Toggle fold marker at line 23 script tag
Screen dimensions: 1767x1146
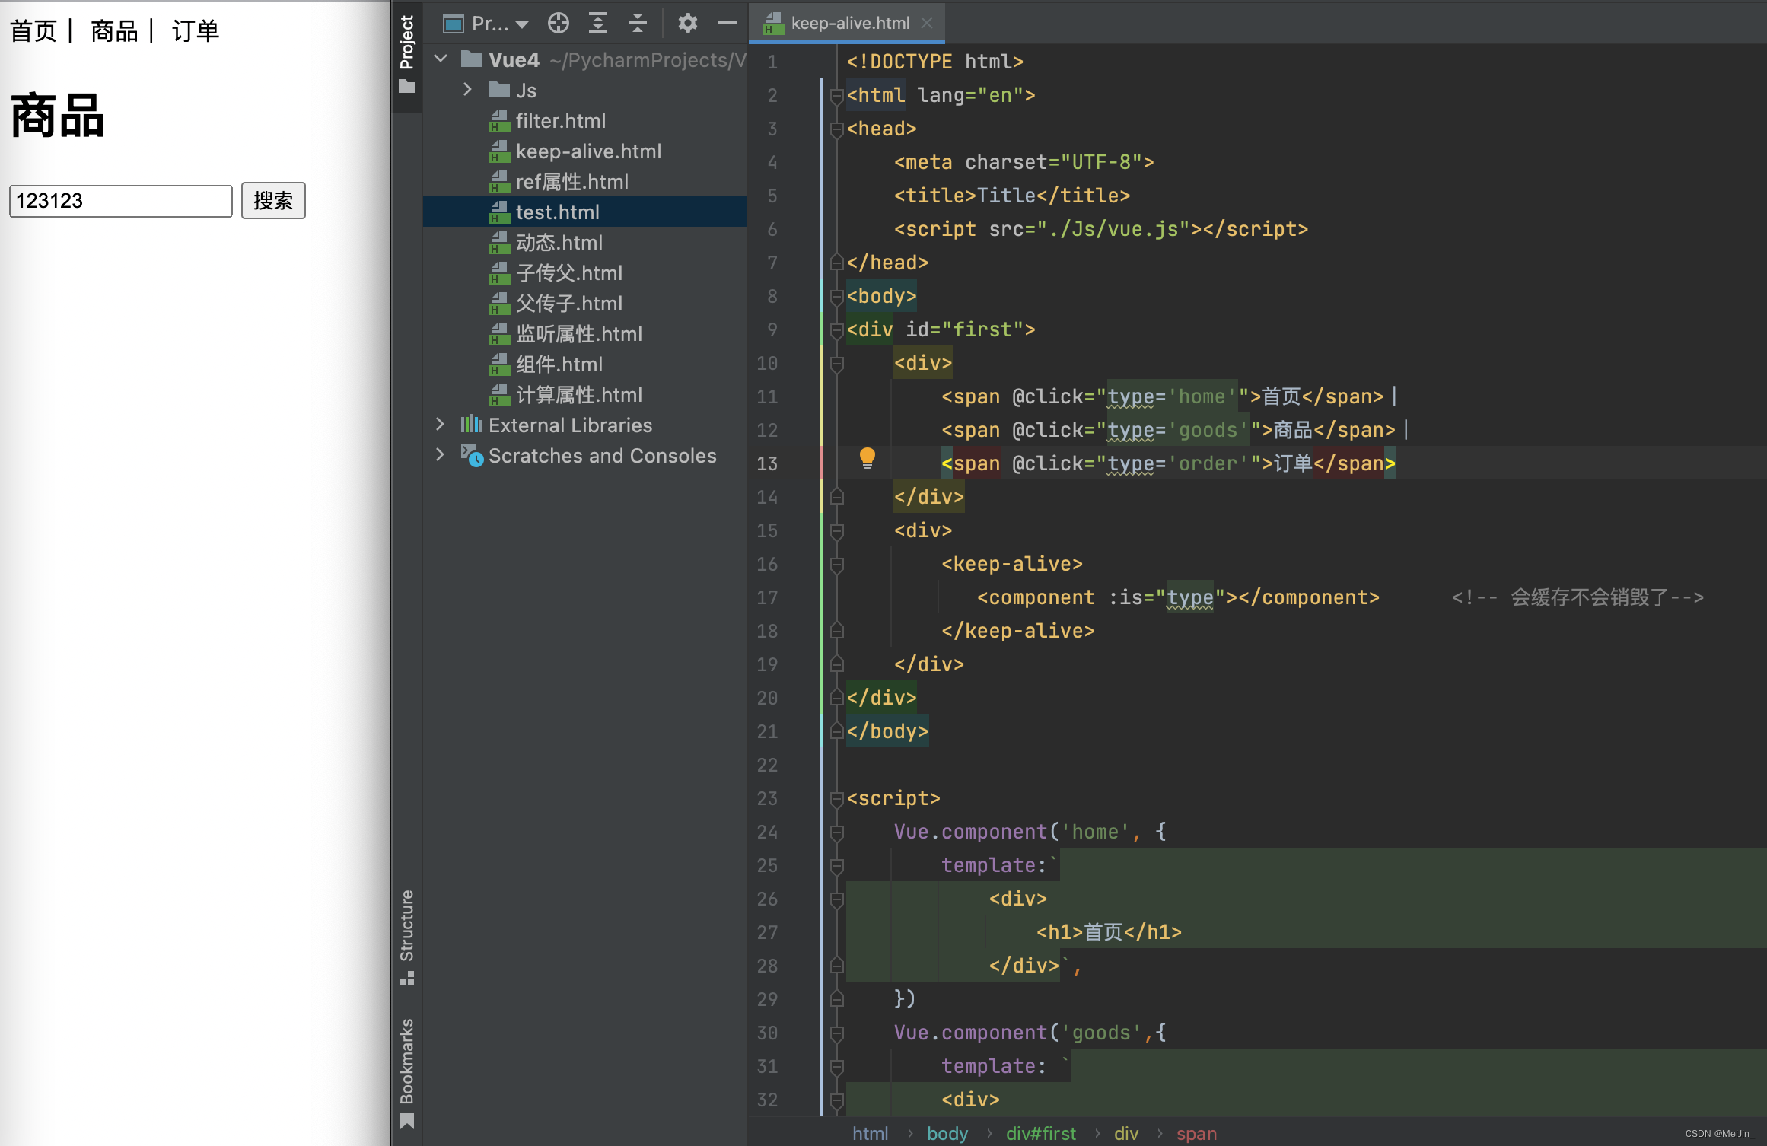[836, 798]
